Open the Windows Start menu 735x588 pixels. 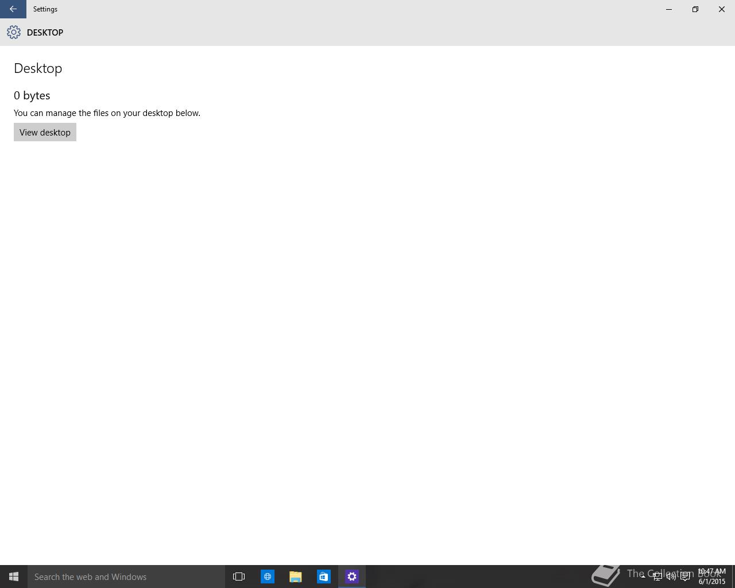pos(14,577)
